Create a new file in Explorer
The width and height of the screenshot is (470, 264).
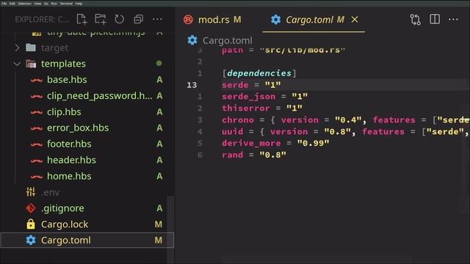[82, 20]
